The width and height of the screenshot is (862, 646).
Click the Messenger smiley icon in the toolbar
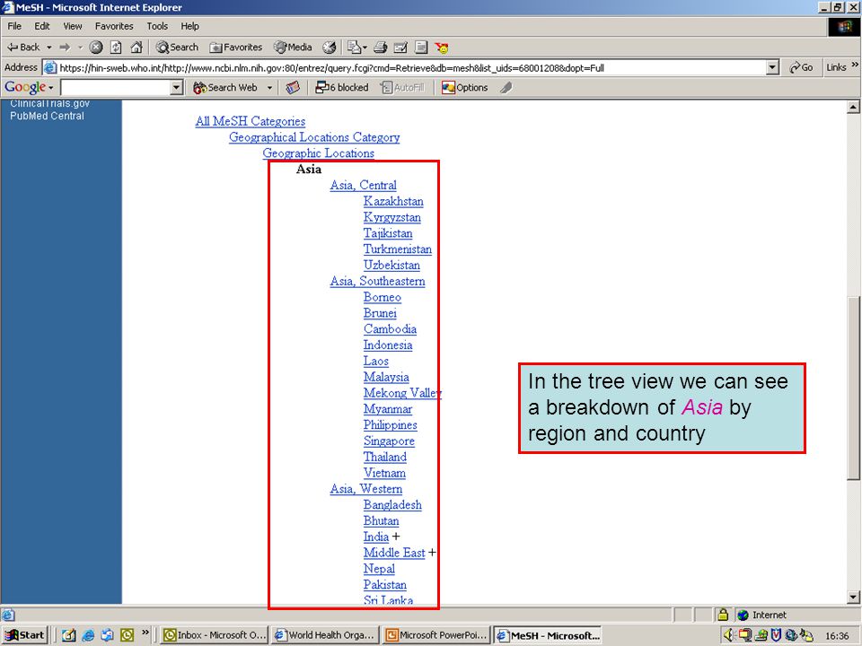tap(442, 48)
